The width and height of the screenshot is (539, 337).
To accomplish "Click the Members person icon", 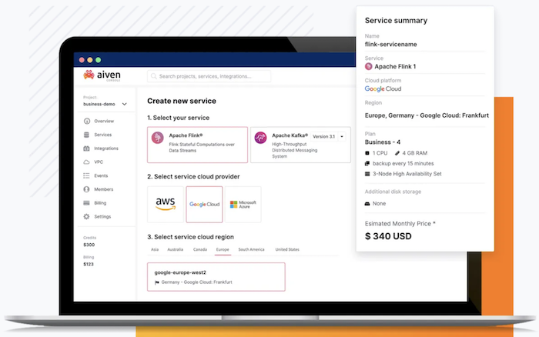I will (86, 189).
